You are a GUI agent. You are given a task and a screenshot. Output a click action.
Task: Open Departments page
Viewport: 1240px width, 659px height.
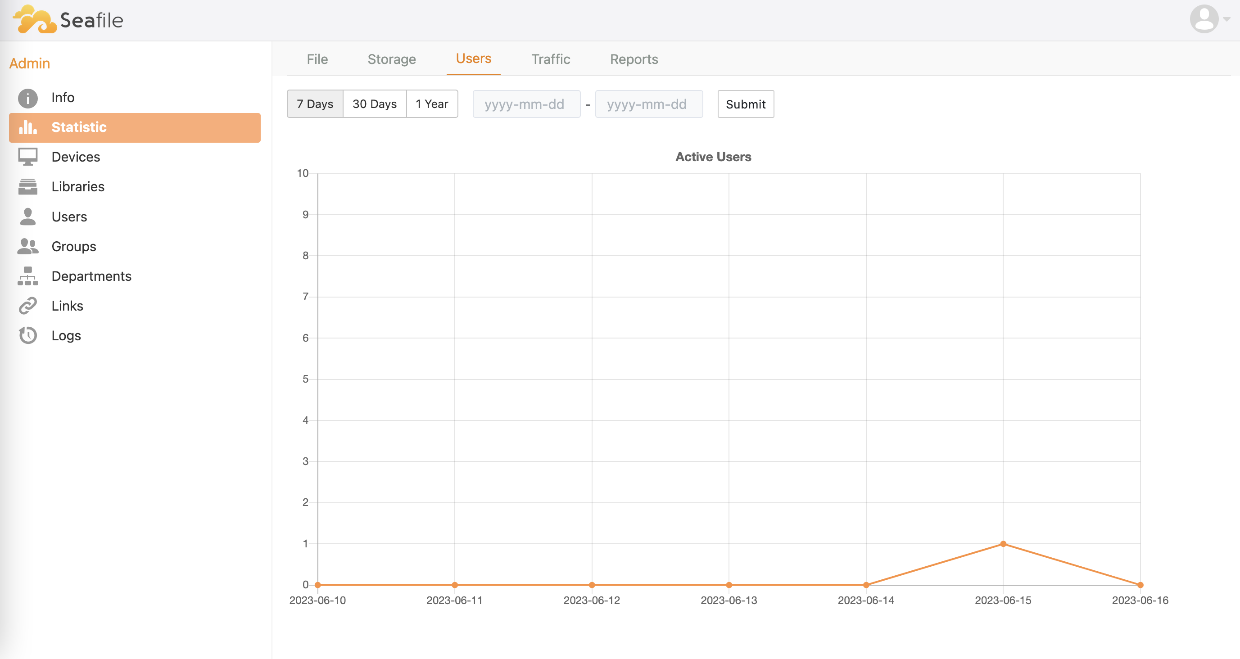tap(135, 276)
